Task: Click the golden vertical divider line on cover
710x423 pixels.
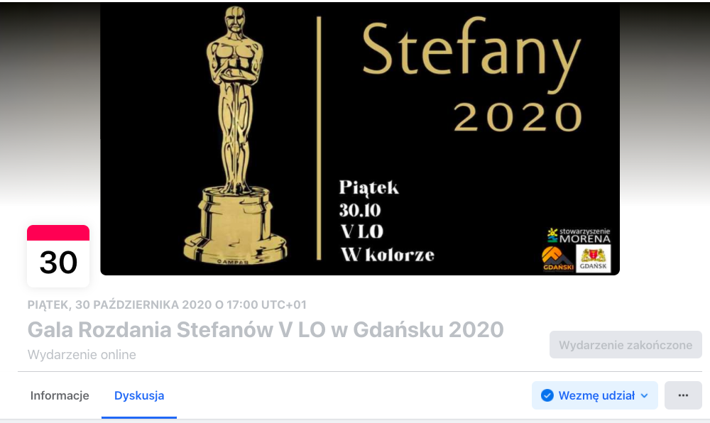Action: click(319, 138)
